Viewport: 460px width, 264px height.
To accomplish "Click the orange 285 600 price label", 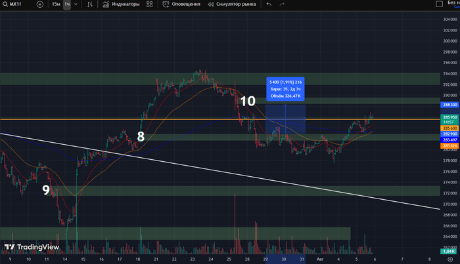I will (448, 128).
